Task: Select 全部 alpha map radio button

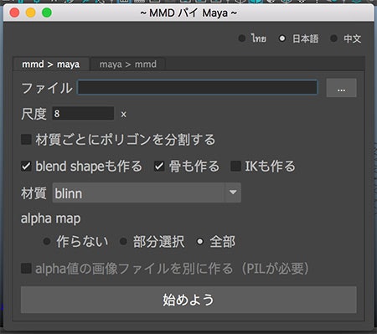Action: [199, 241]
